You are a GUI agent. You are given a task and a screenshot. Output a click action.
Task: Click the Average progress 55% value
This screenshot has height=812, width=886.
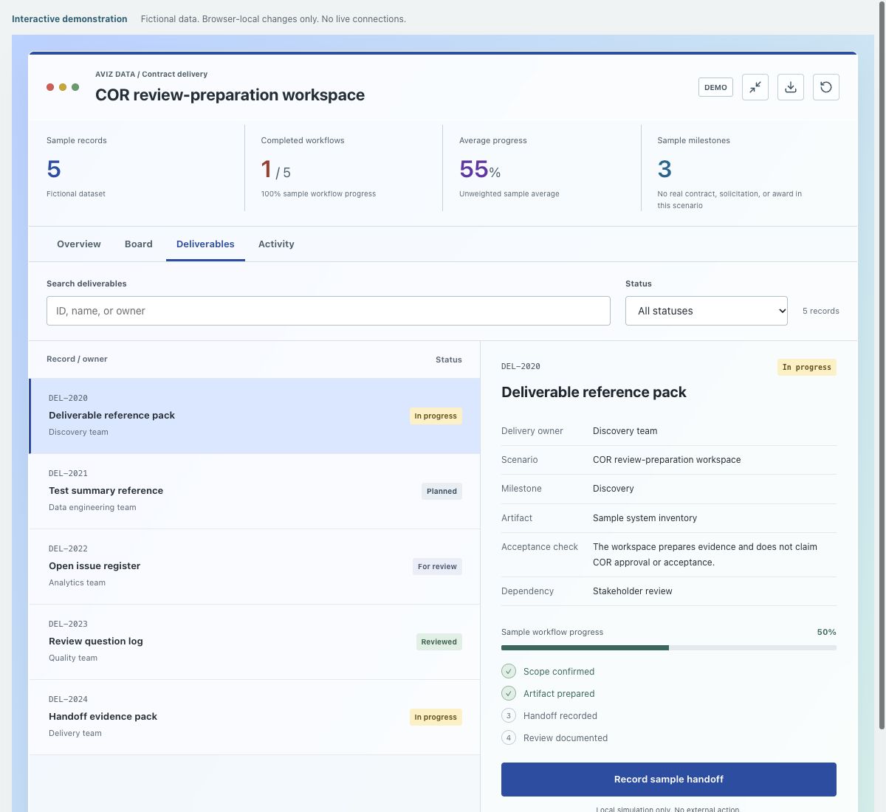tap(480, 170)
